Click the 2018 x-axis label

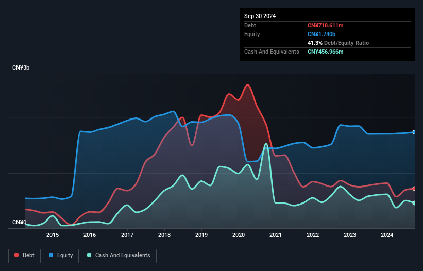tap(164, 235)
